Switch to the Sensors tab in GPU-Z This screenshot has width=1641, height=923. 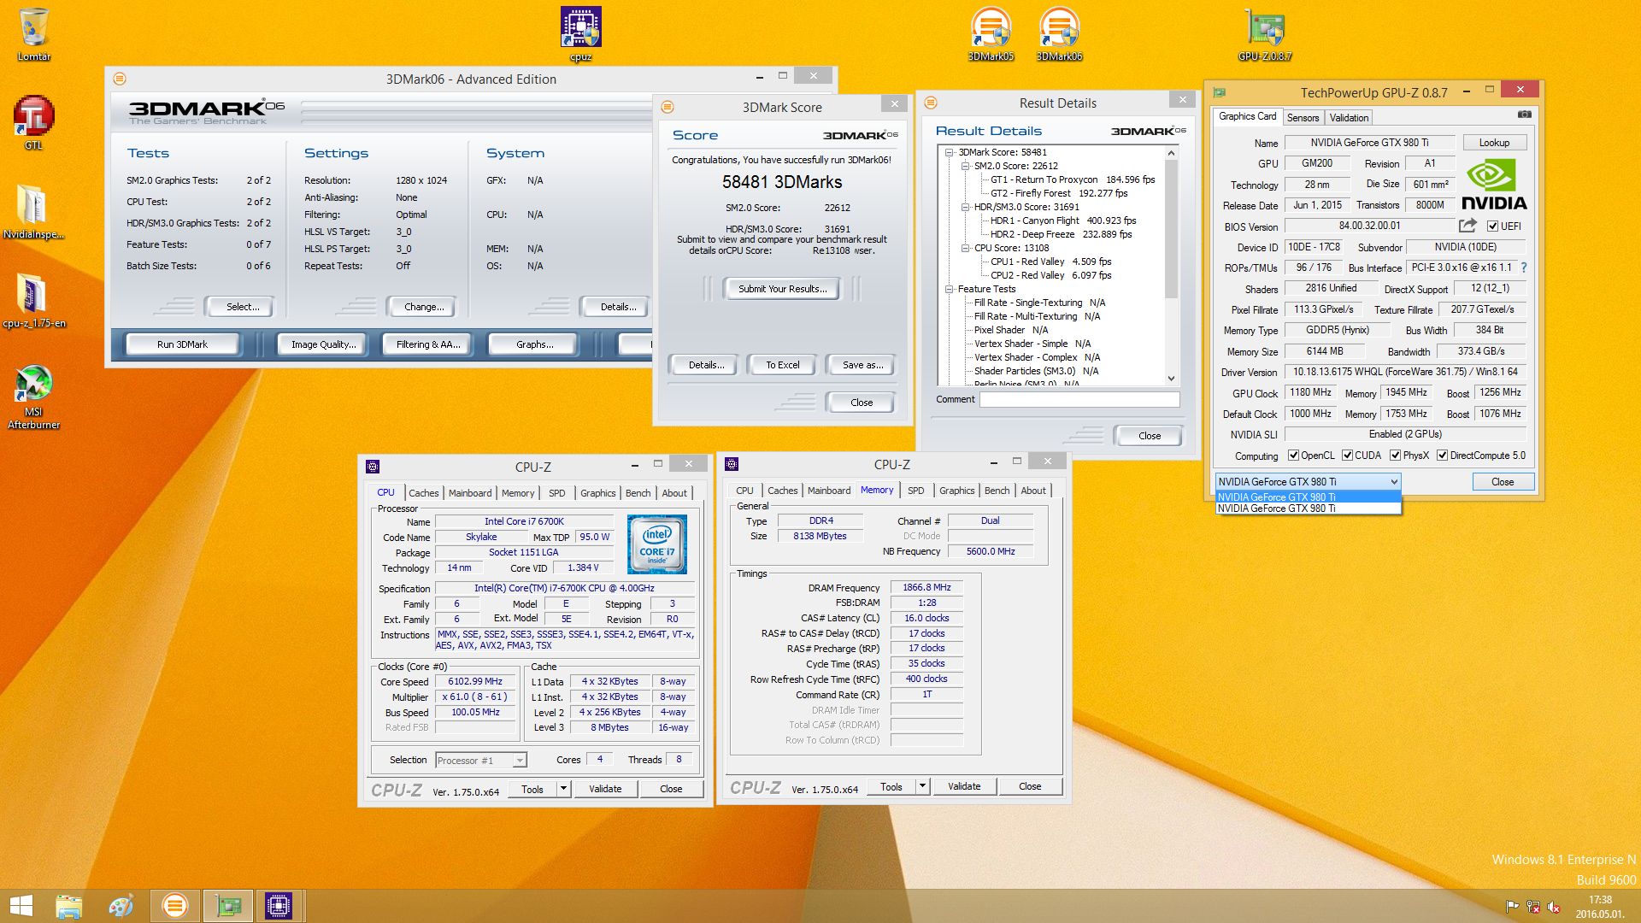pyautogui.click(x=1303, y=118)
